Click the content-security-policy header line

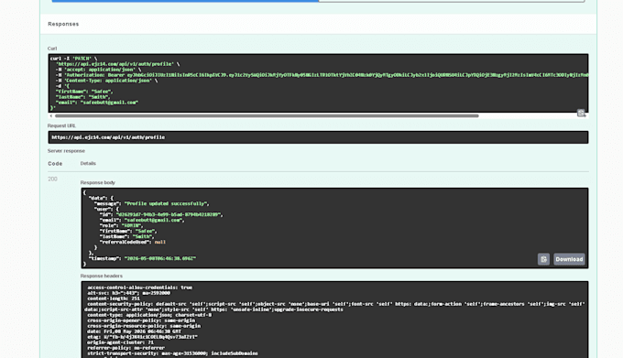pos(334,307)
